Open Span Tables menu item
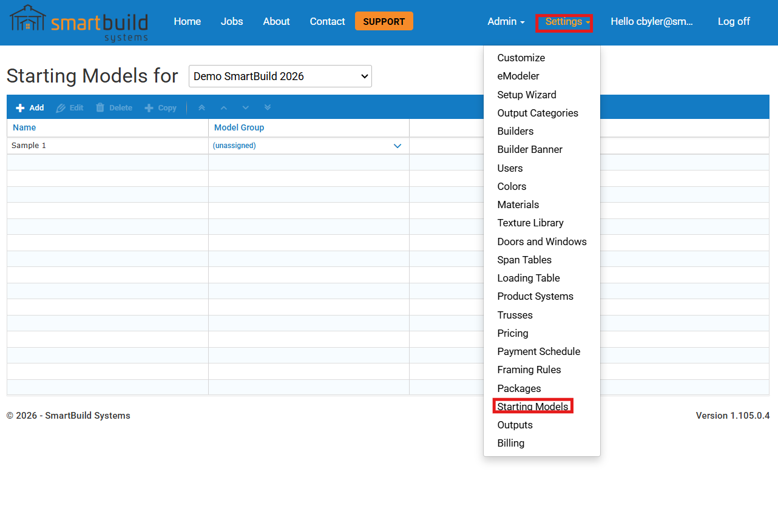This screenshot has width=778, height=517. 524,260
